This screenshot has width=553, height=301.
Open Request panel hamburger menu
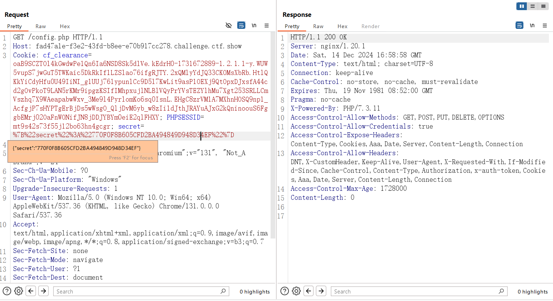coord(267,25)
